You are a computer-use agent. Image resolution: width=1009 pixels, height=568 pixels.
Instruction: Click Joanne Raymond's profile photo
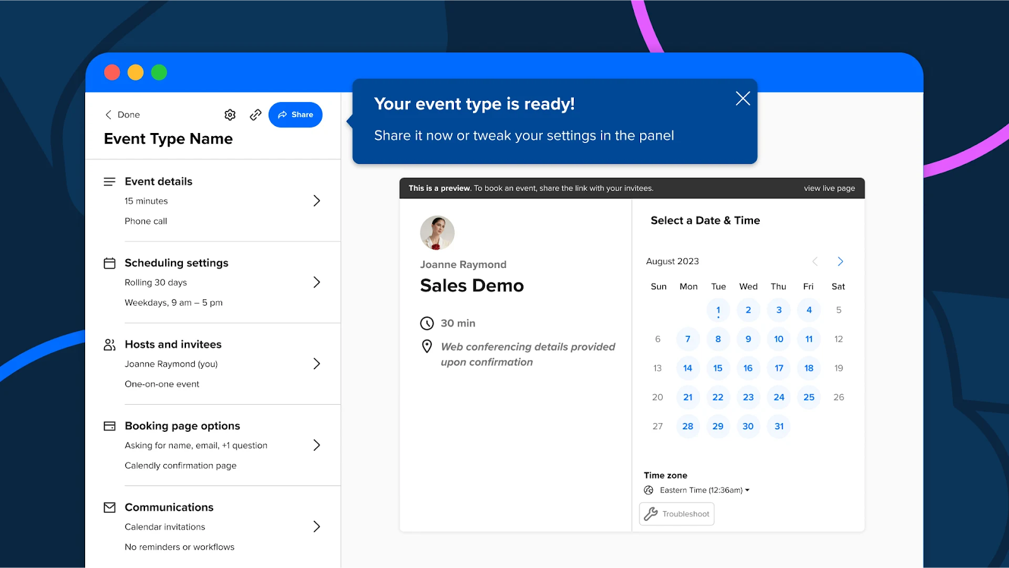click(437, 233)
